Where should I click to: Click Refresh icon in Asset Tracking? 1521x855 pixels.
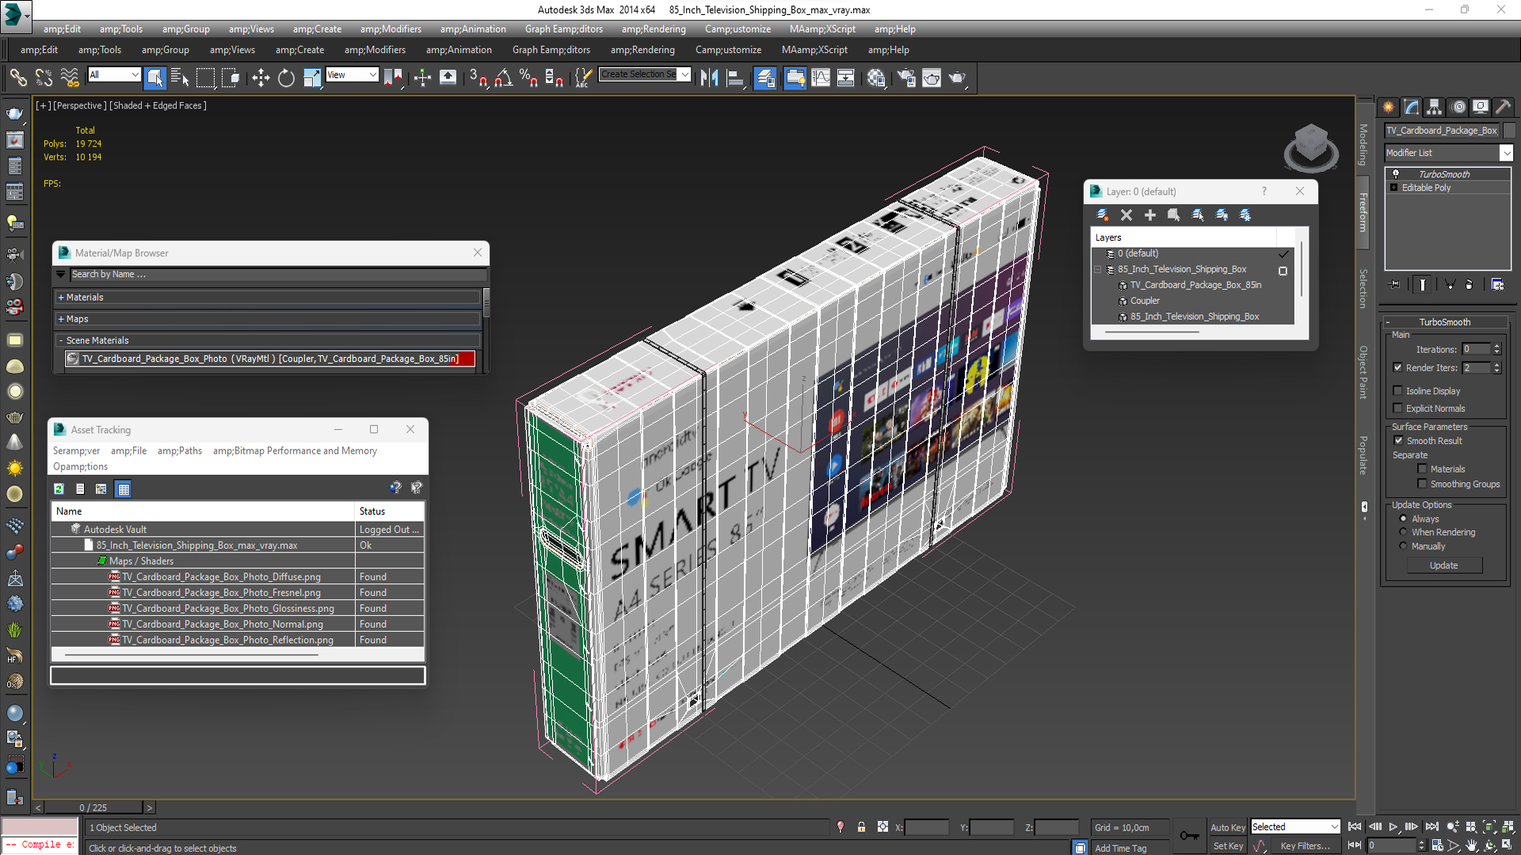tap(59, 489)
